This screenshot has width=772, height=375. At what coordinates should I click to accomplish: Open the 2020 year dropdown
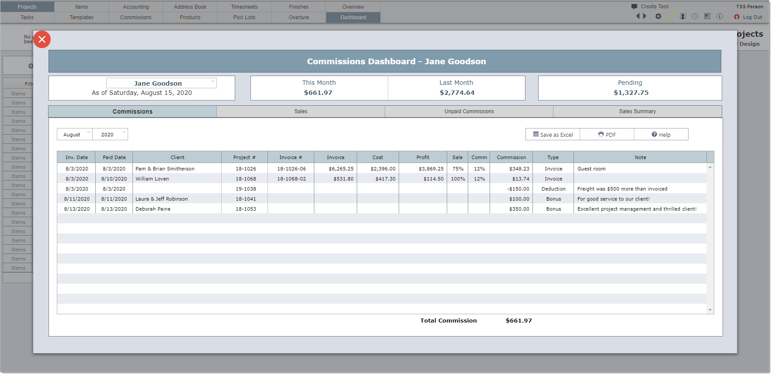tap(110, 135)
